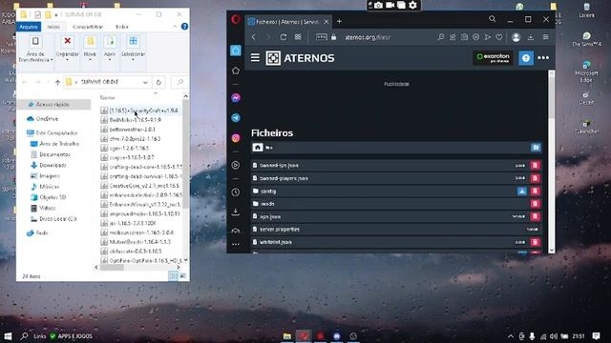Click the create new folder icon in Ficheiros
This screenshot has height=343, width=611.
[536, 148]
